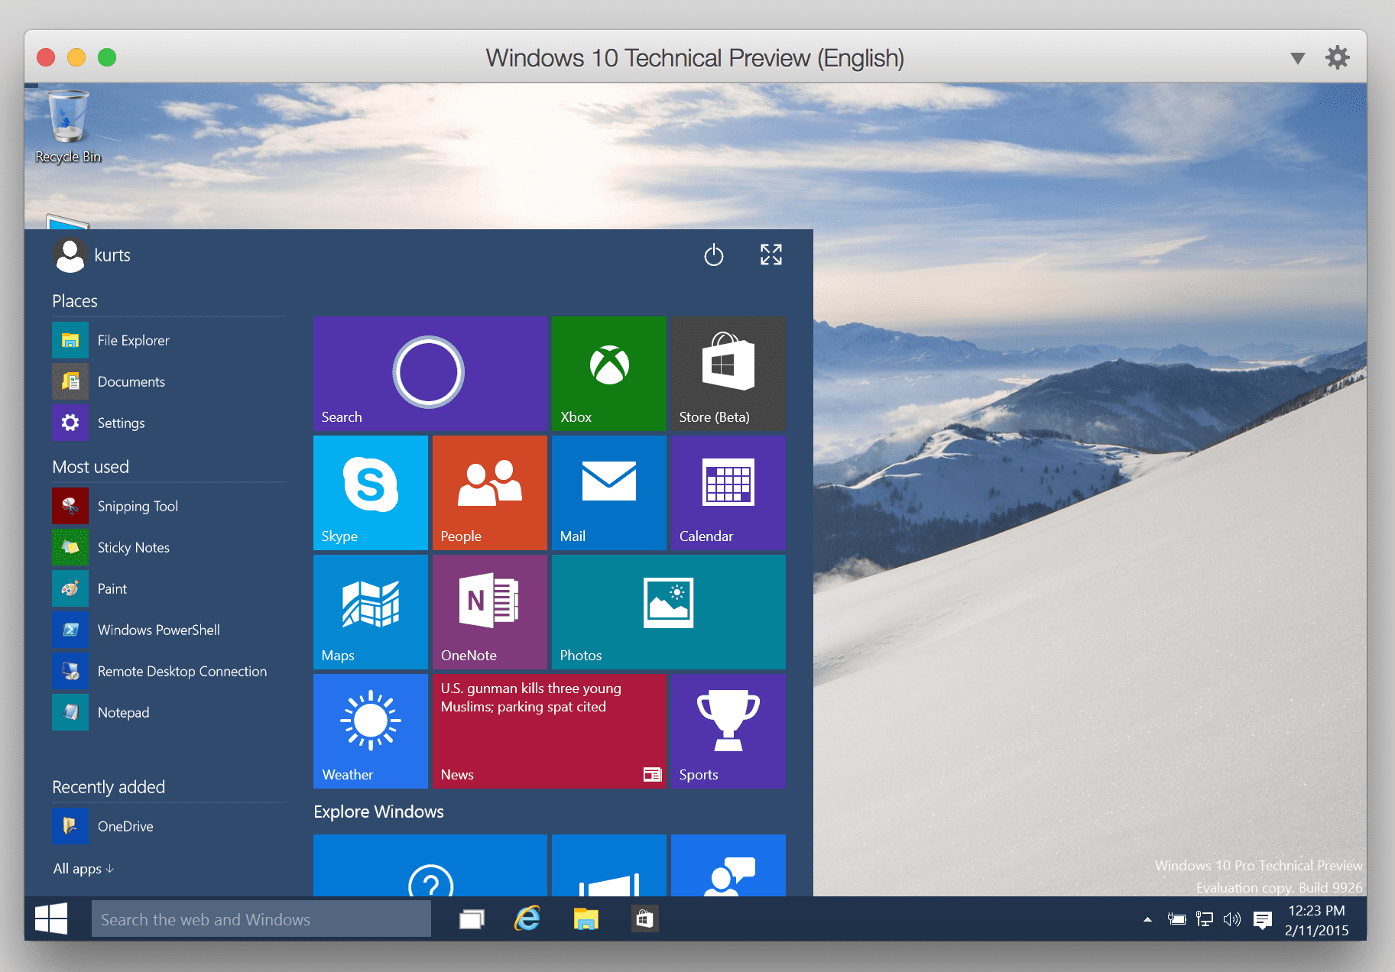Screen dimensions: 1395x972
Task: Open Settings from Places list
Action: point(168,423)
